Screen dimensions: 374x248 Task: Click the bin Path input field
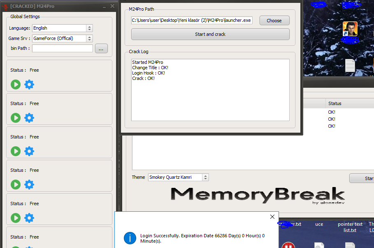coord(63,49)
